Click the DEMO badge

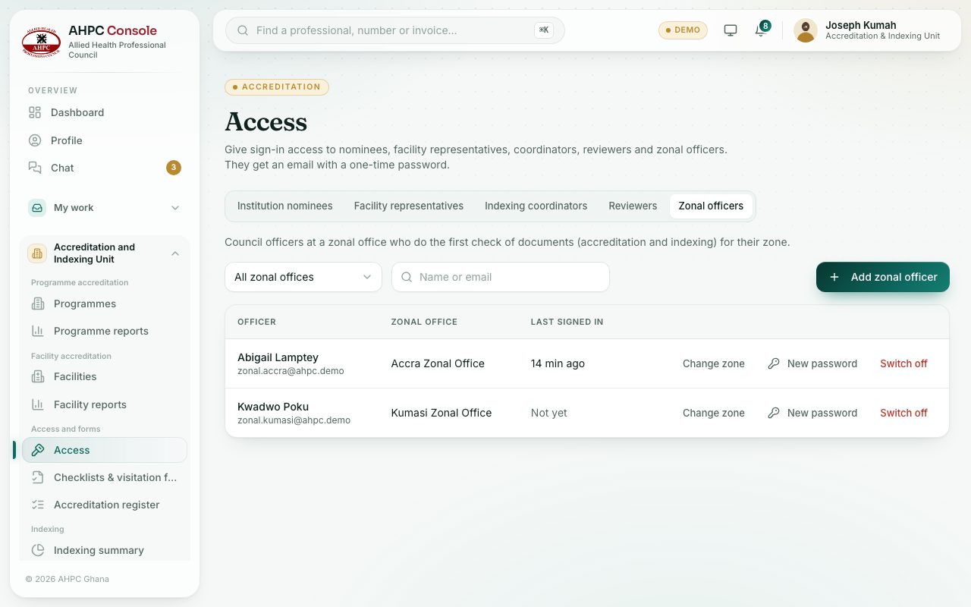(683, 30)
